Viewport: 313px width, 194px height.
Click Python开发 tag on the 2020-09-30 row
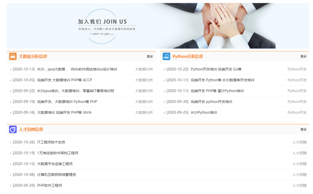tap(297, 102)
